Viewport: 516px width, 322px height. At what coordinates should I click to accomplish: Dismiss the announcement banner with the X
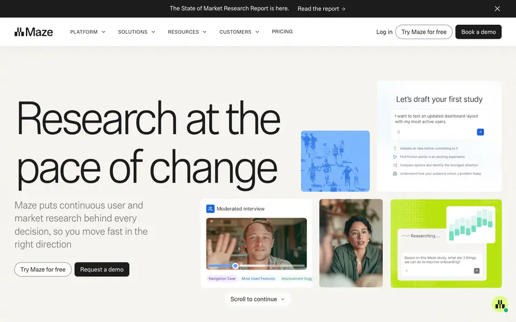[x=497, y=9]
